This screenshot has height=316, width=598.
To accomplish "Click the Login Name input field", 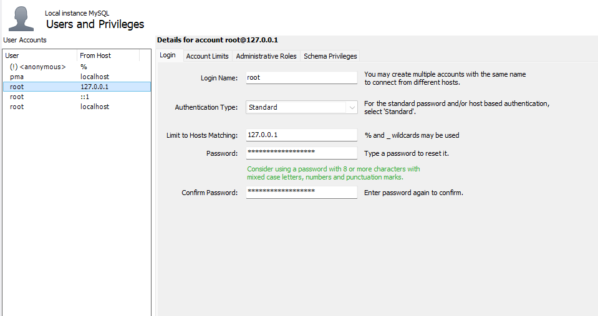I will 301,78.
